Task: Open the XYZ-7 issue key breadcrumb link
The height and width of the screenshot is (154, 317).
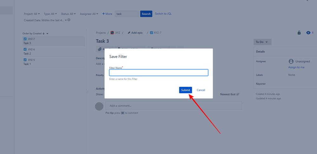Action: point(158,33)
